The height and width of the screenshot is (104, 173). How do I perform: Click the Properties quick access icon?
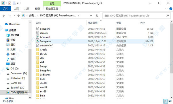10,3
